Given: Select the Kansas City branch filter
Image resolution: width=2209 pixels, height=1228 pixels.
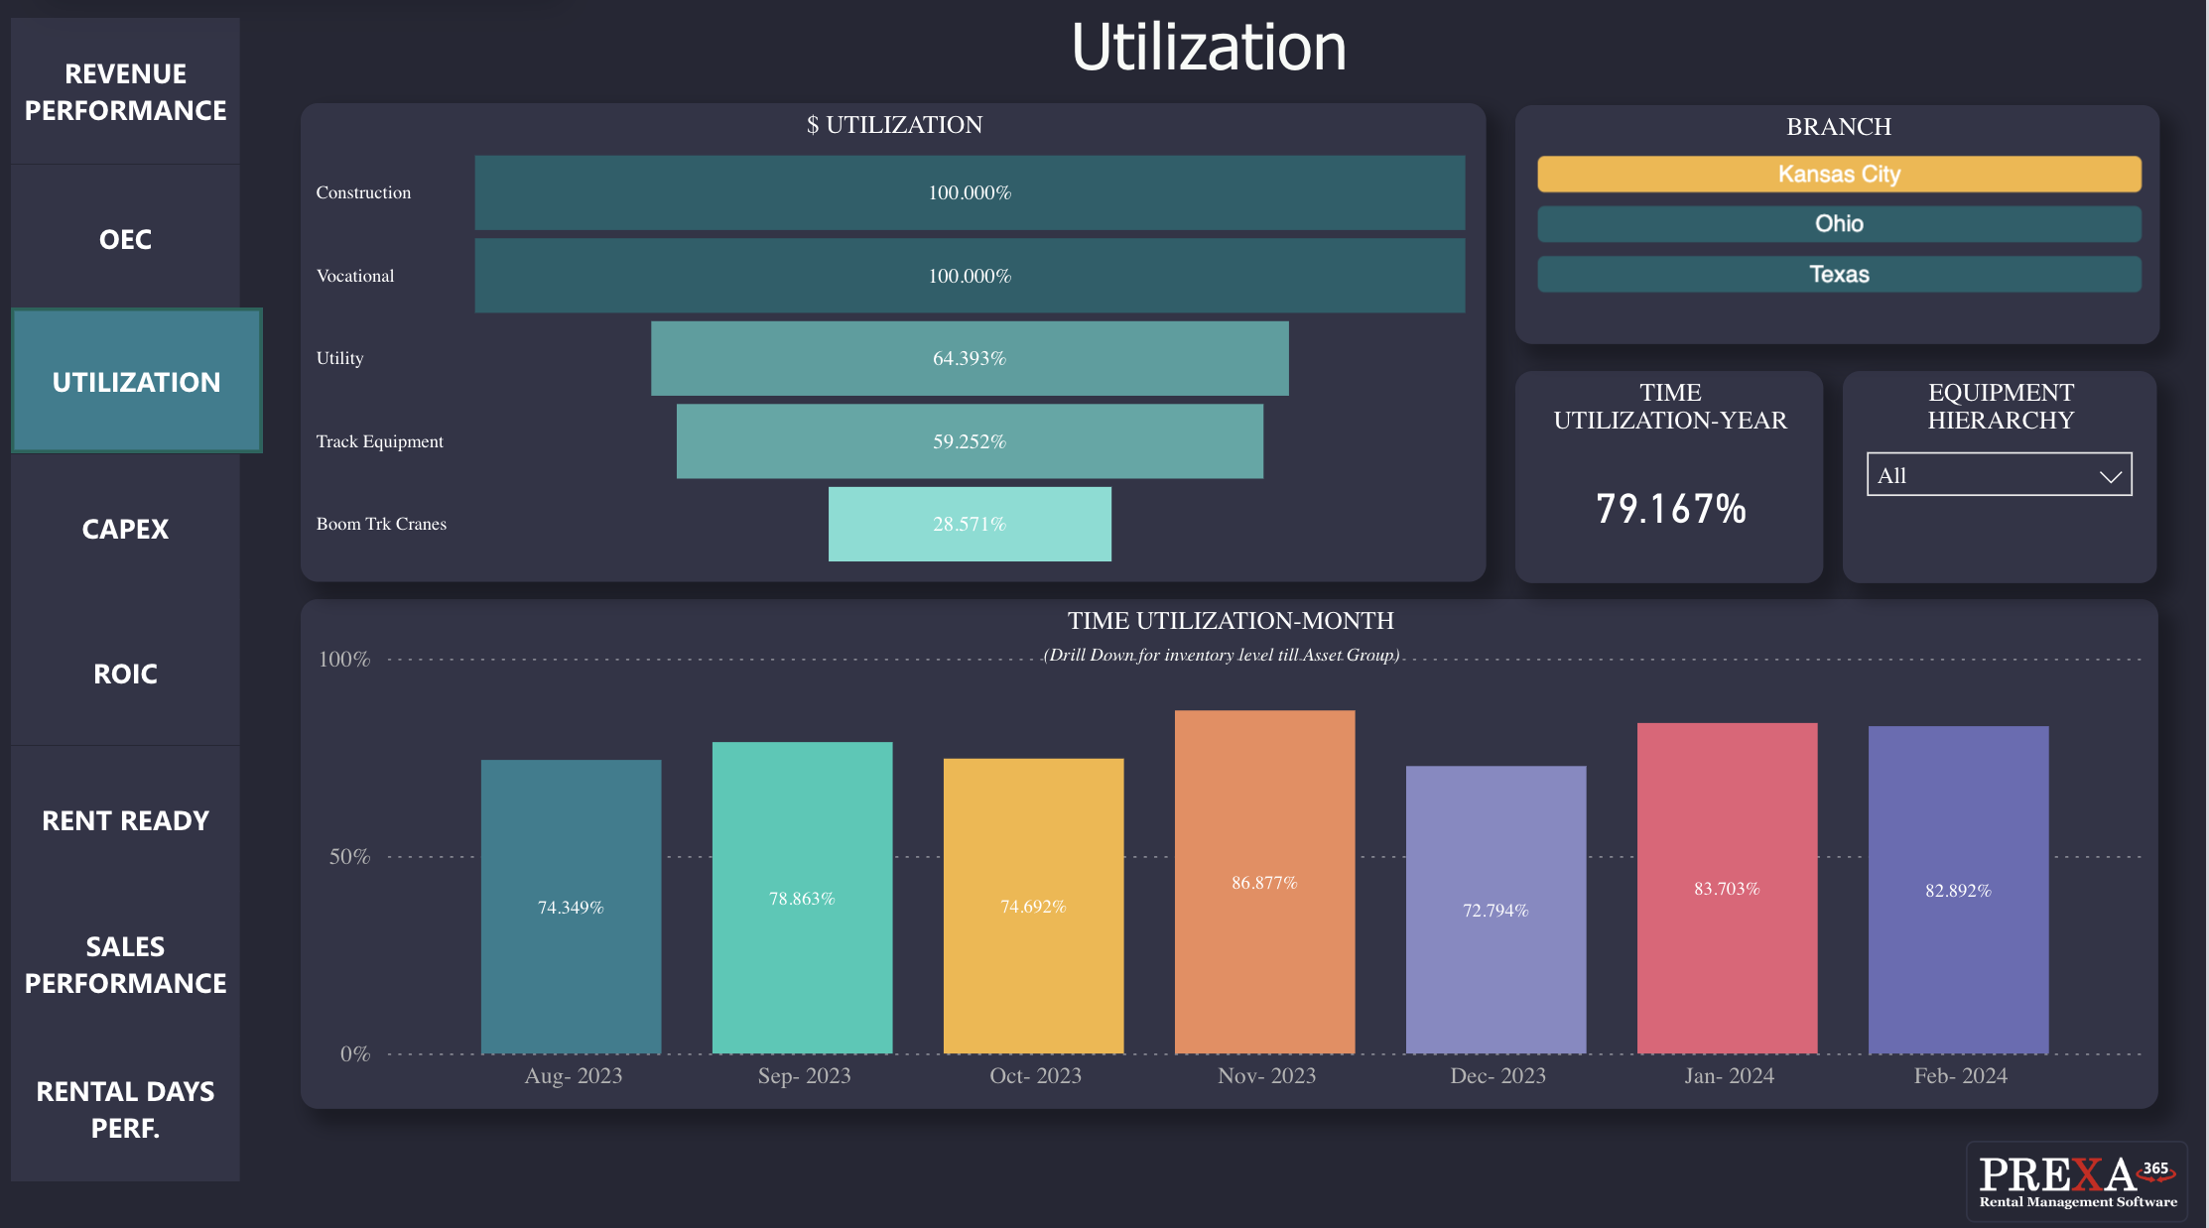Looking at the screenshot, I should click(x=1838, y=175).
